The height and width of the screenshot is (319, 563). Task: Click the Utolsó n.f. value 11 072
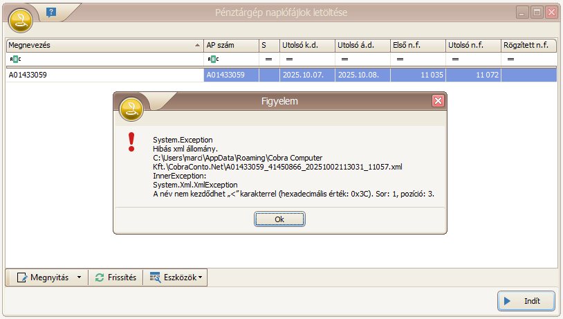473,75
